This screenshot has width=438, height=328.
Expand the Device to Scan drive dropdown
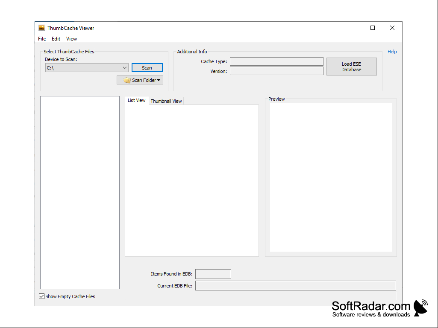(87, 68)
